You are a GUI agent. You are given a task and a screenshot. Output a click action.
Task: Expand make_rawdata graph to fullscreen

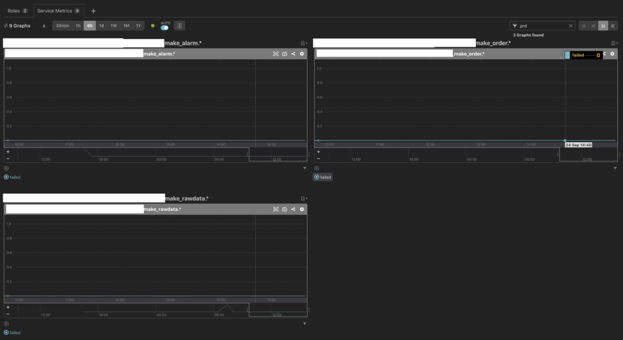pos(276,209)
